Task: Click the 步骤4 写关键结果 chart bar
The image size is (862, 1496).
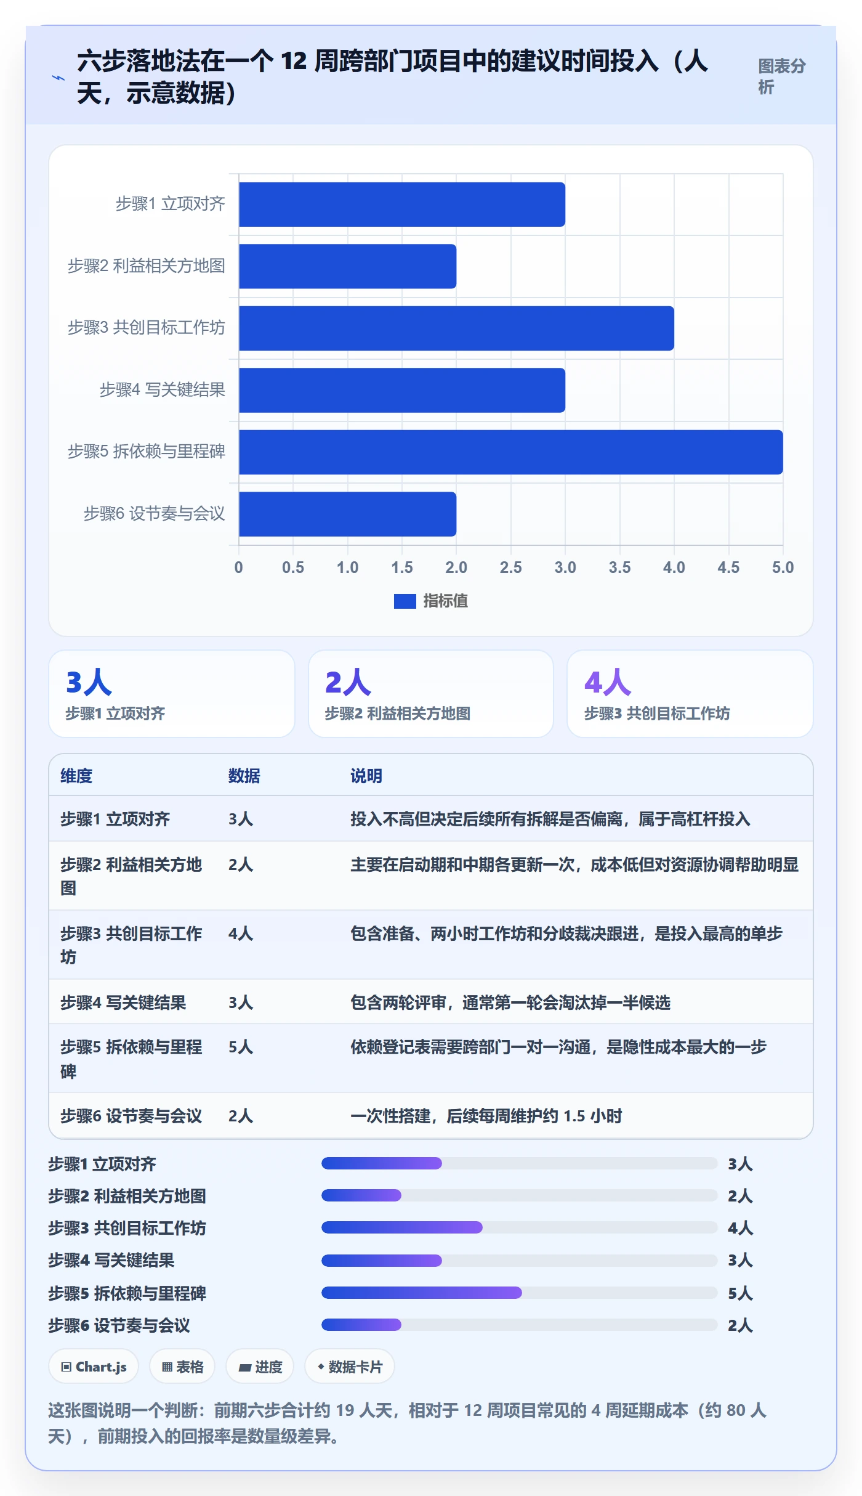Action: point(402,390)
